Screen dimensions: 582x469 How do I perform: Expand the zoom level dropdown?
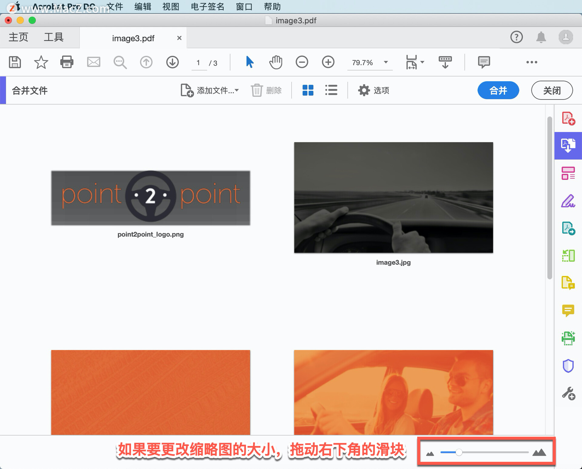(386, 62)
